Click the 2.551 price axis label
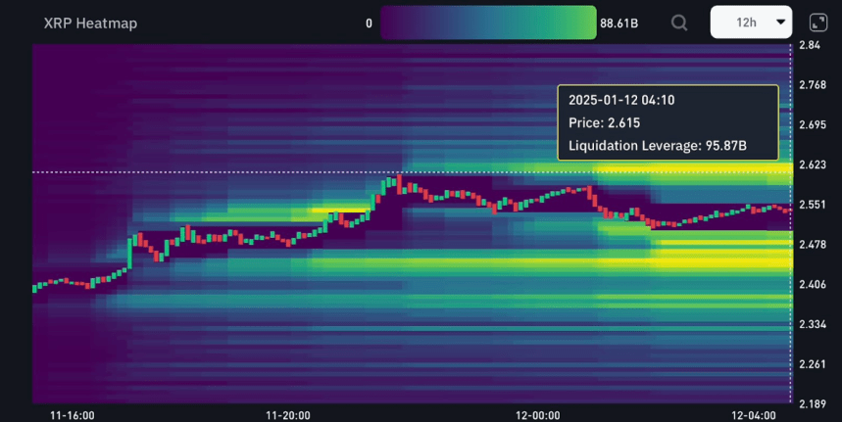 [812, 205]
